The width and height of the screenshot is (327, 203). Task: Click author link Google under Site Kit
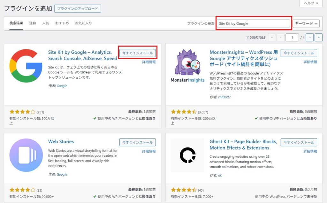(x=62, y=86)
